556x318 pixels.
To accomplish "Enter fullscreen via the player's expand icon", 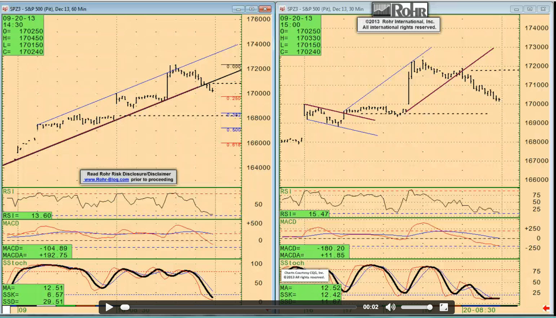I will coord(444,307).
